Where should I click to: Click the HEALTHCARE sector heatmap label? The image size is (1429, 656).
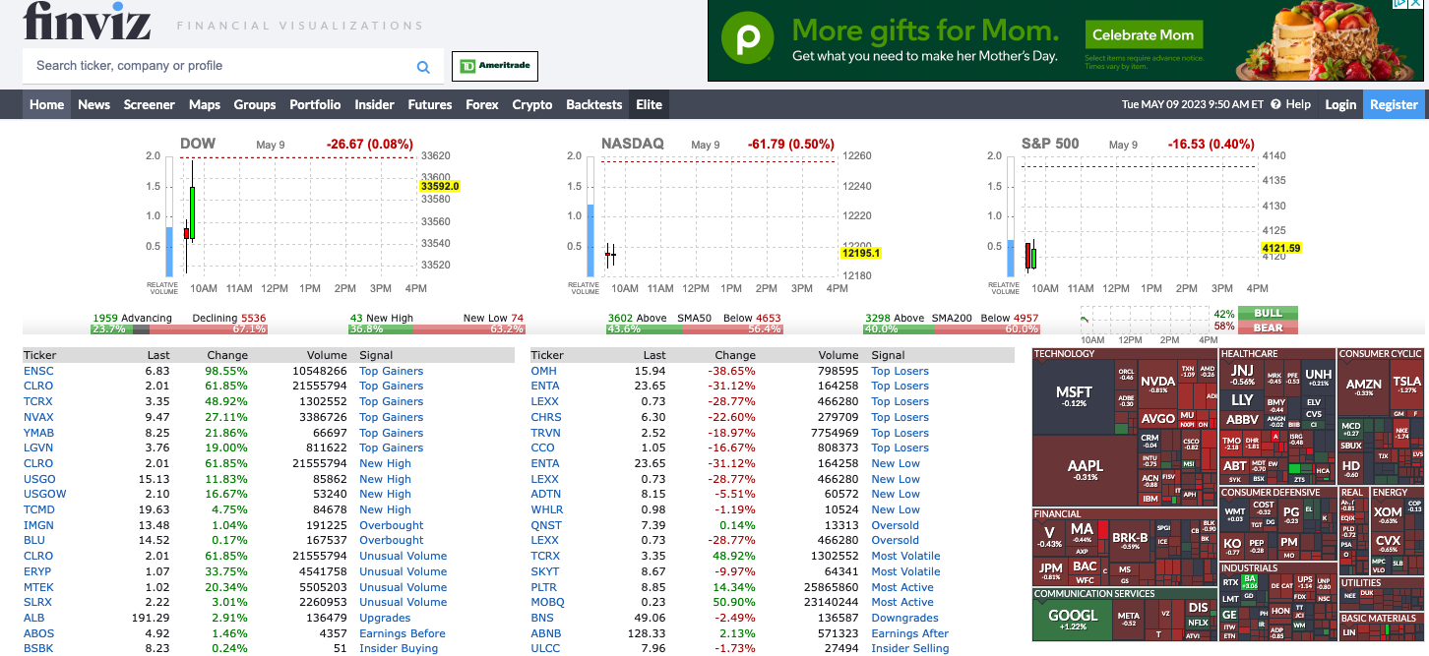1250,353
